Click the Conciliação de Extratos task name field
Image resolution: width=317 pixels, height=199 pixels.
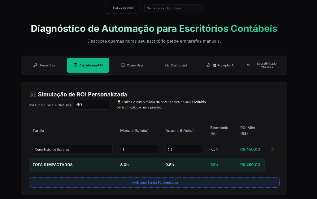(72, 149)
